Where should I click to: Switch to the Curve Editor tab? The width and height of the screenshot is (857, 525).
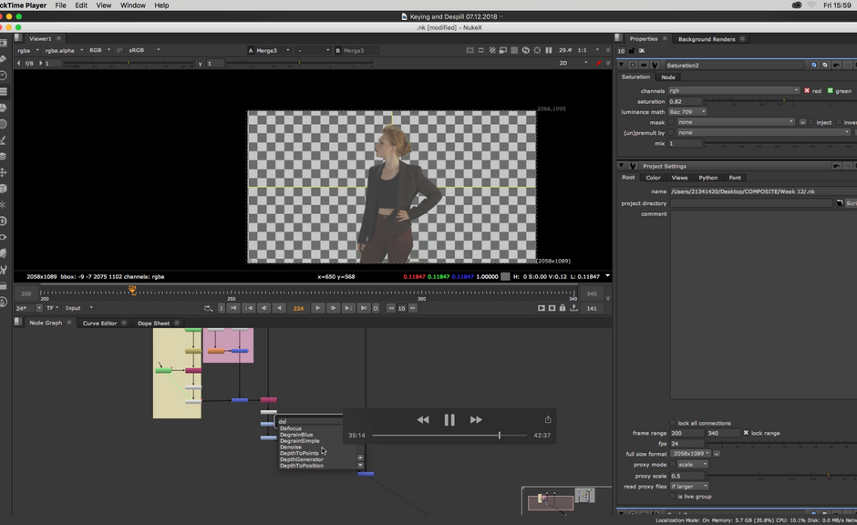99,323
